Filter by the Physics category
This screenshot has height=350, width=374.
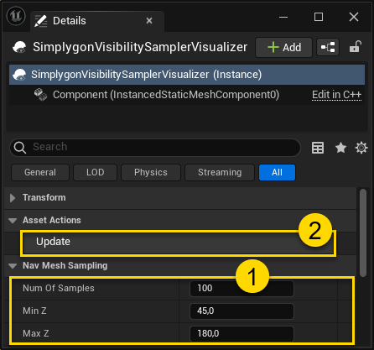[151, 172]
